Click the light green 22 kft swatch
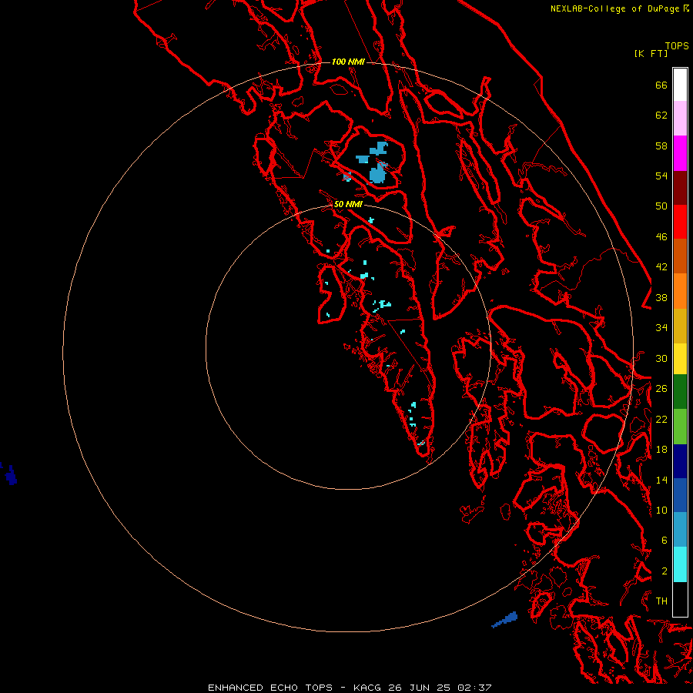The height and width of the screenshot is (693, 693). point(680,427)
